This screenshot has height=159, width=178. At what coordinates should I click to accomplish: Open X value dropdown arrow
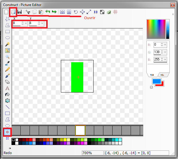tap(26, 23)
